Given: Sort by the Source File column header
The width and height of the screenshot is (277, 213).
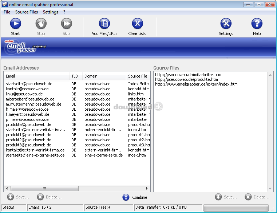Looking at the screenshot, I should 138,76.
